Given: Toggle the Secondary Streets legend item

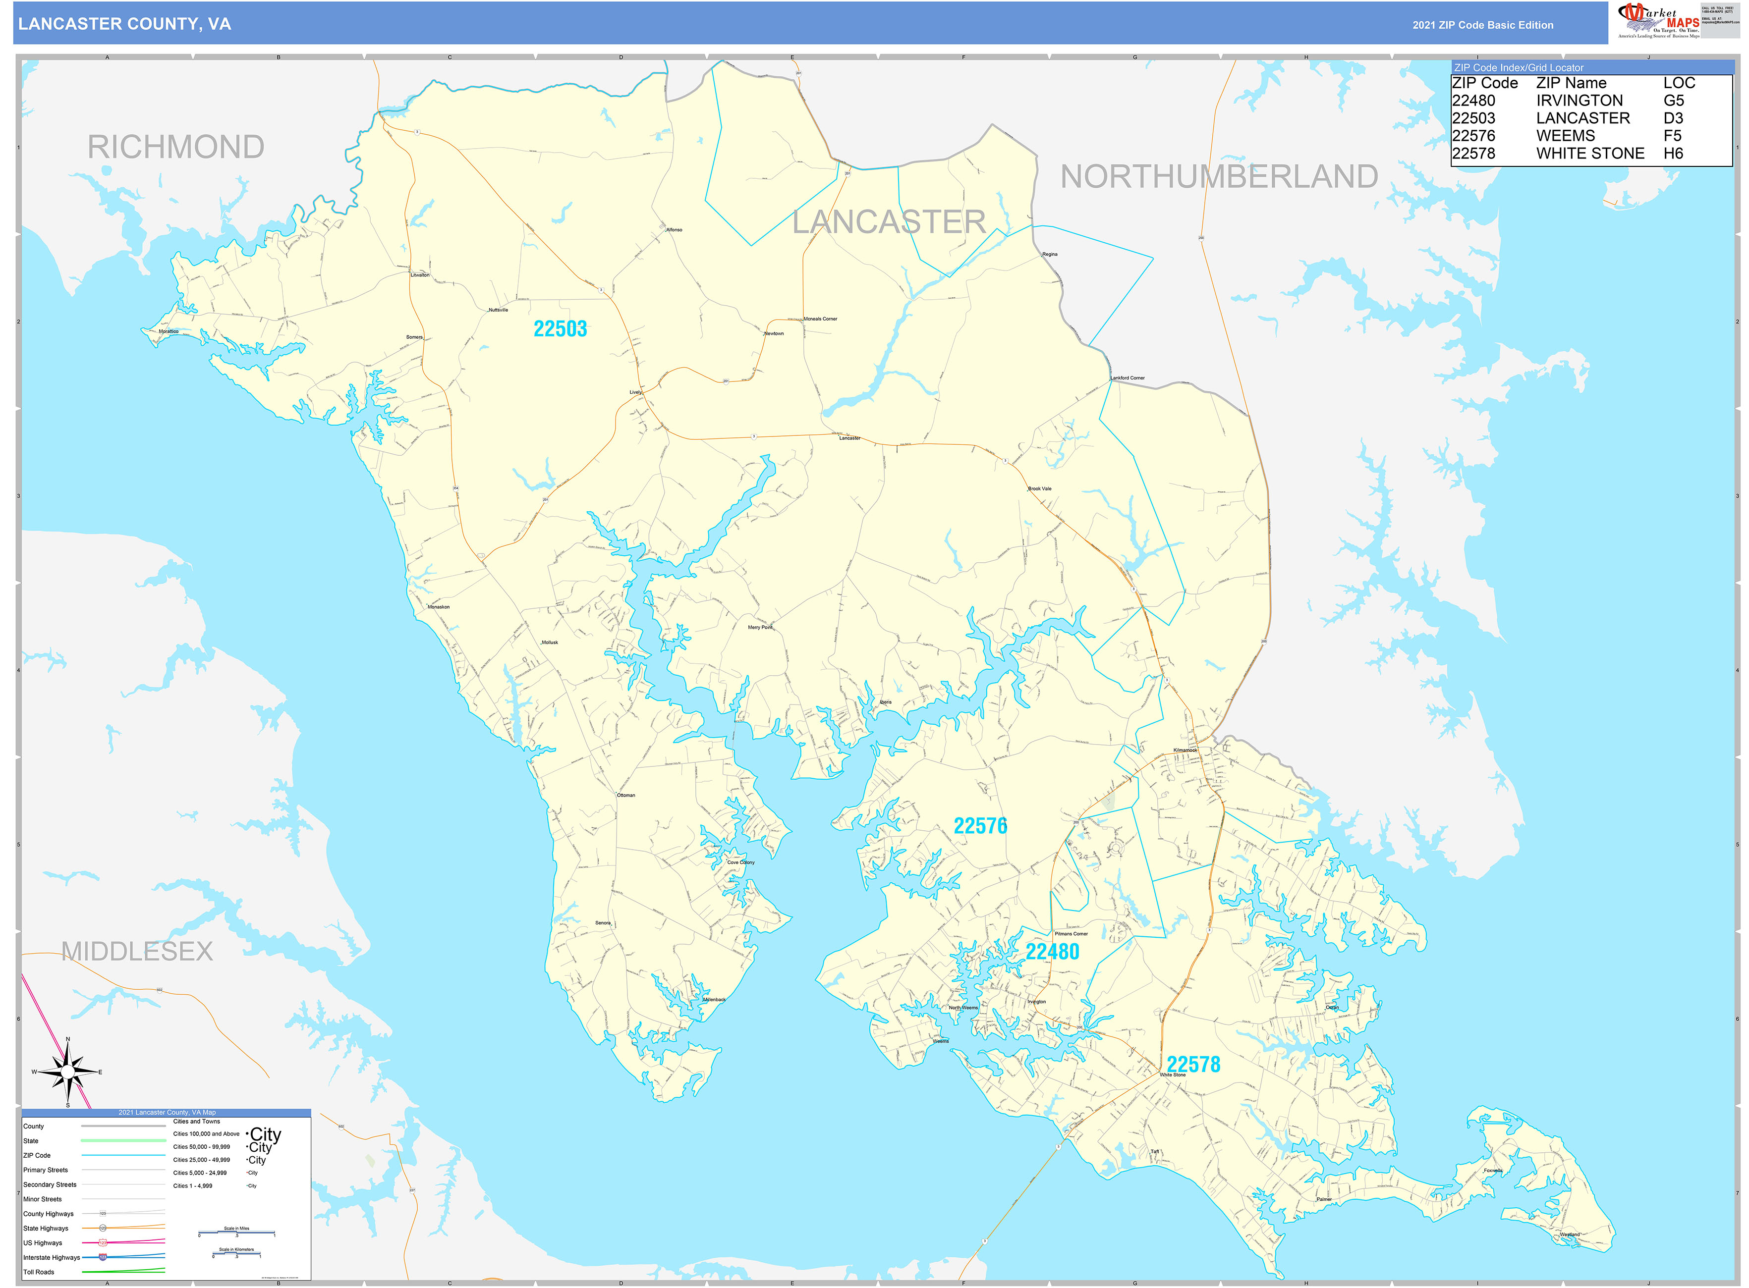Looking at the screenshot, I should pyautogui.click(x=50, y=1185).
